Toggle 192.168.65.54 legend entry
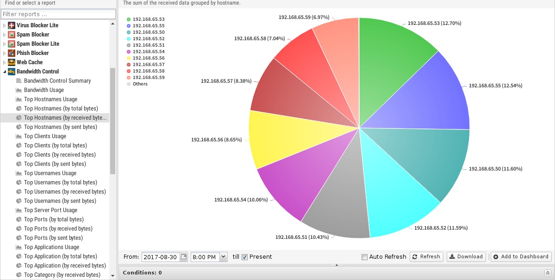Image resolution: width=555 pixels, height=280 pixels. pos(145,52)
